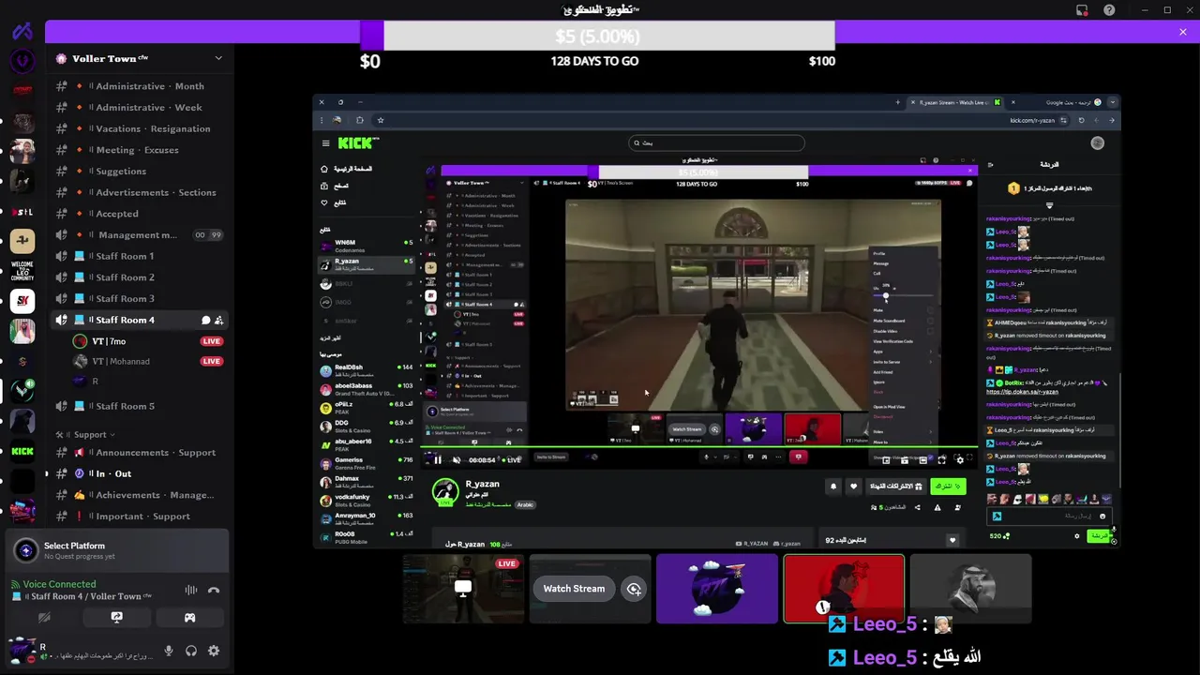Click the Kick profile avatar at top right
Screen dimensions: 1200x675
point(1098,143)
